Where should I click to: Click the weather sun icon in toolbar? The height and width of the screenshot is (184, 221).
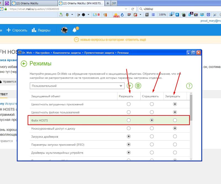[x=116, y=15]
